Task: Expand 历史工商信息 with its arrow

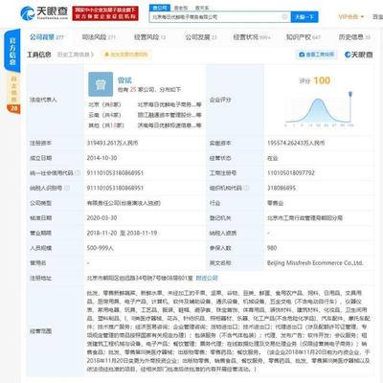Action: tap(76, 55)
